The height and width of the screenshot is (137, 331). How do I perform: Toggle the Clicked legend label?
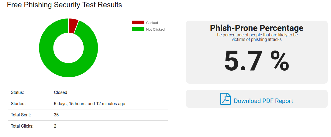point(152,23)
